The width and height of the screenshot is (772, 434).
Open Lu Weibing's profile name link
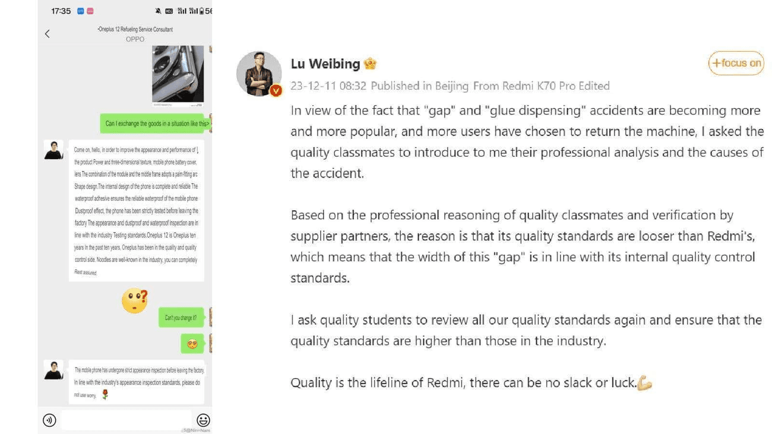(325, 64)
